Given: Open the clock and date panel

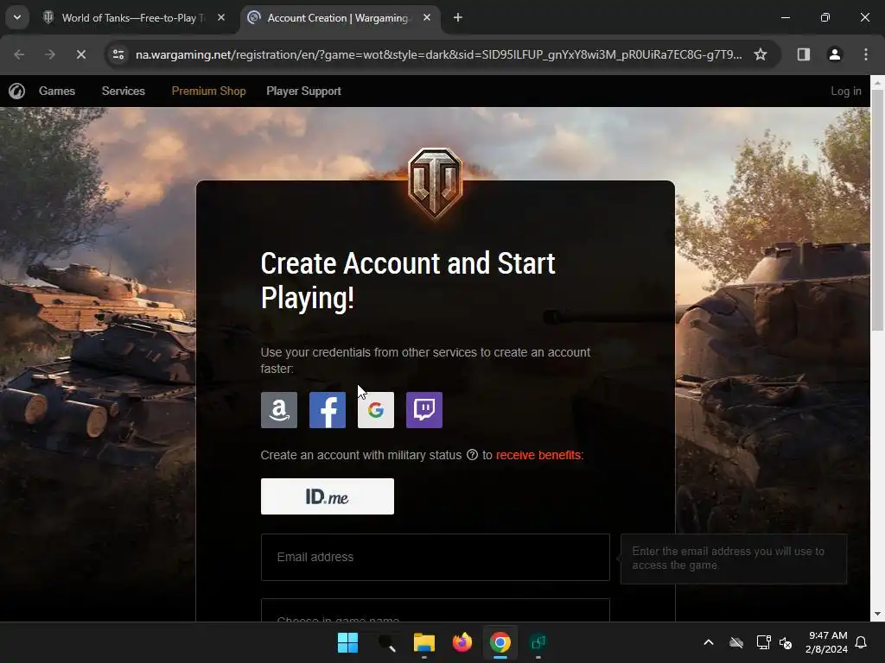Looking at the screenshot, I should coord(827,642).
